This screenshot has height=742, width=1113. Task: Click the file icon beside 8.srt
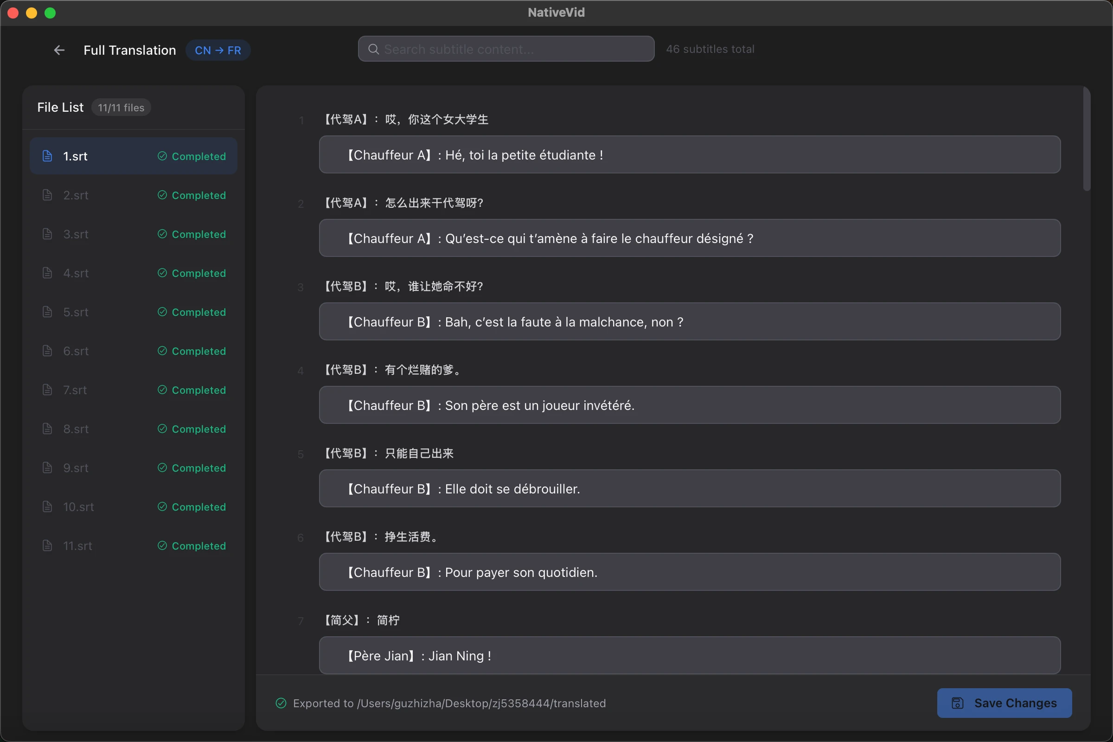[47, 429]
